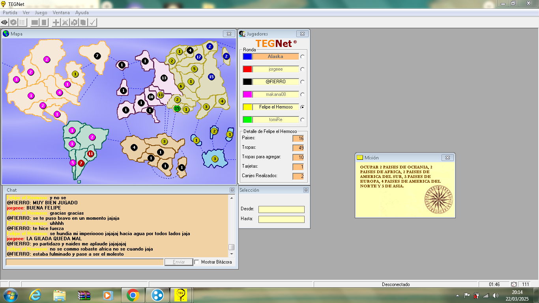Open the Partida menu

click(10, 13)
